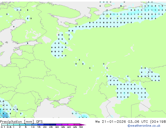Click the '45' legend scale label
The height and width of the screenshot is (128, 166).
click(75, 127)
